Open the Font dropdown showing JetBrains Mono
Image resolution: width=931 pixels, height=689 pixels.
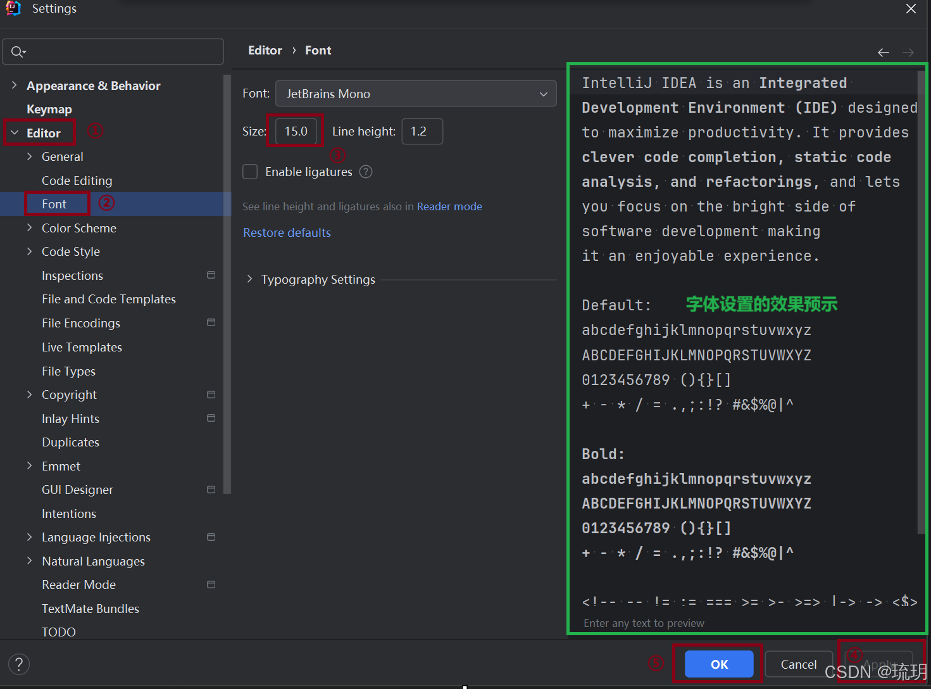click(416, 94)
